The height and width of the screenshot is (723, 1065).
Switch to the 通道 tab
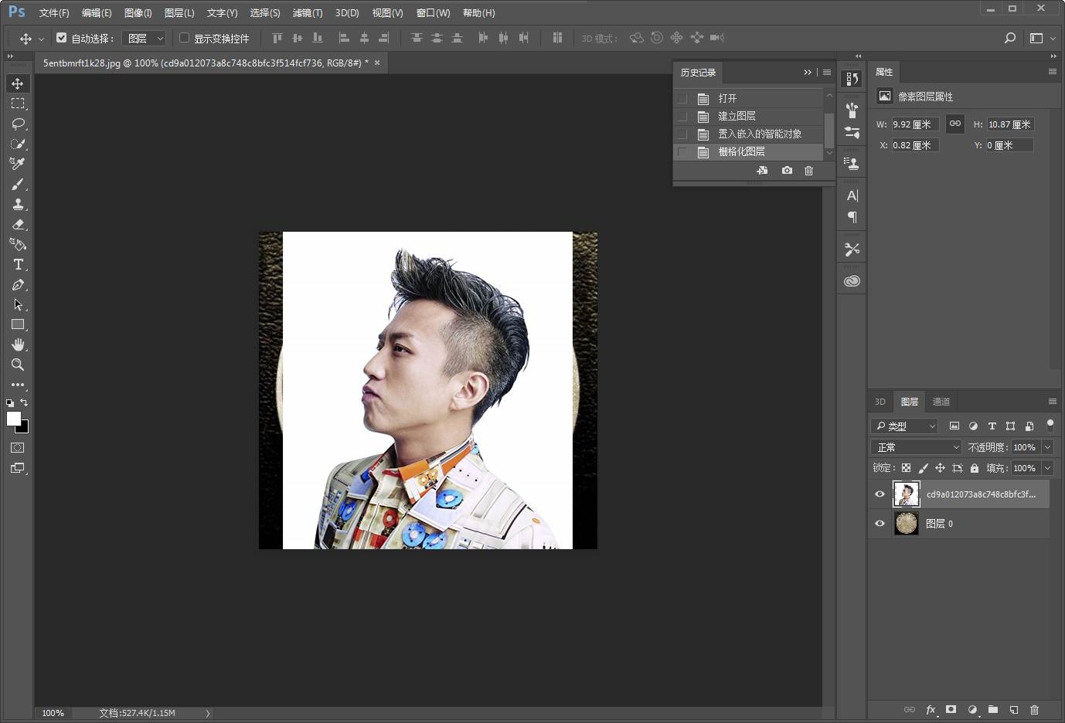click(x=941, y=402)
